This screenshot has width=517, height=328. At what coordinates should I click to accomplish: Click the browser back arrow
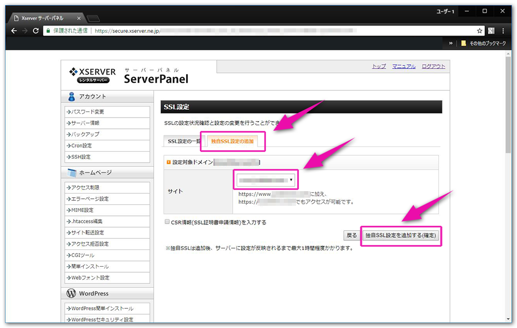coord(14,30)
